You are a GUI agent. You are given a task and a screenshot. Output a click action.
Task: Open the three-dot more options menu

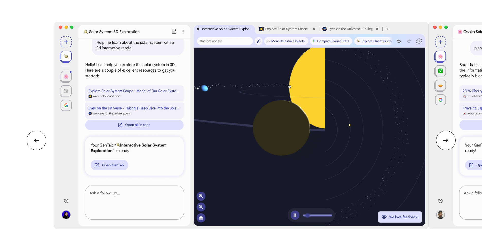(183, 32)
